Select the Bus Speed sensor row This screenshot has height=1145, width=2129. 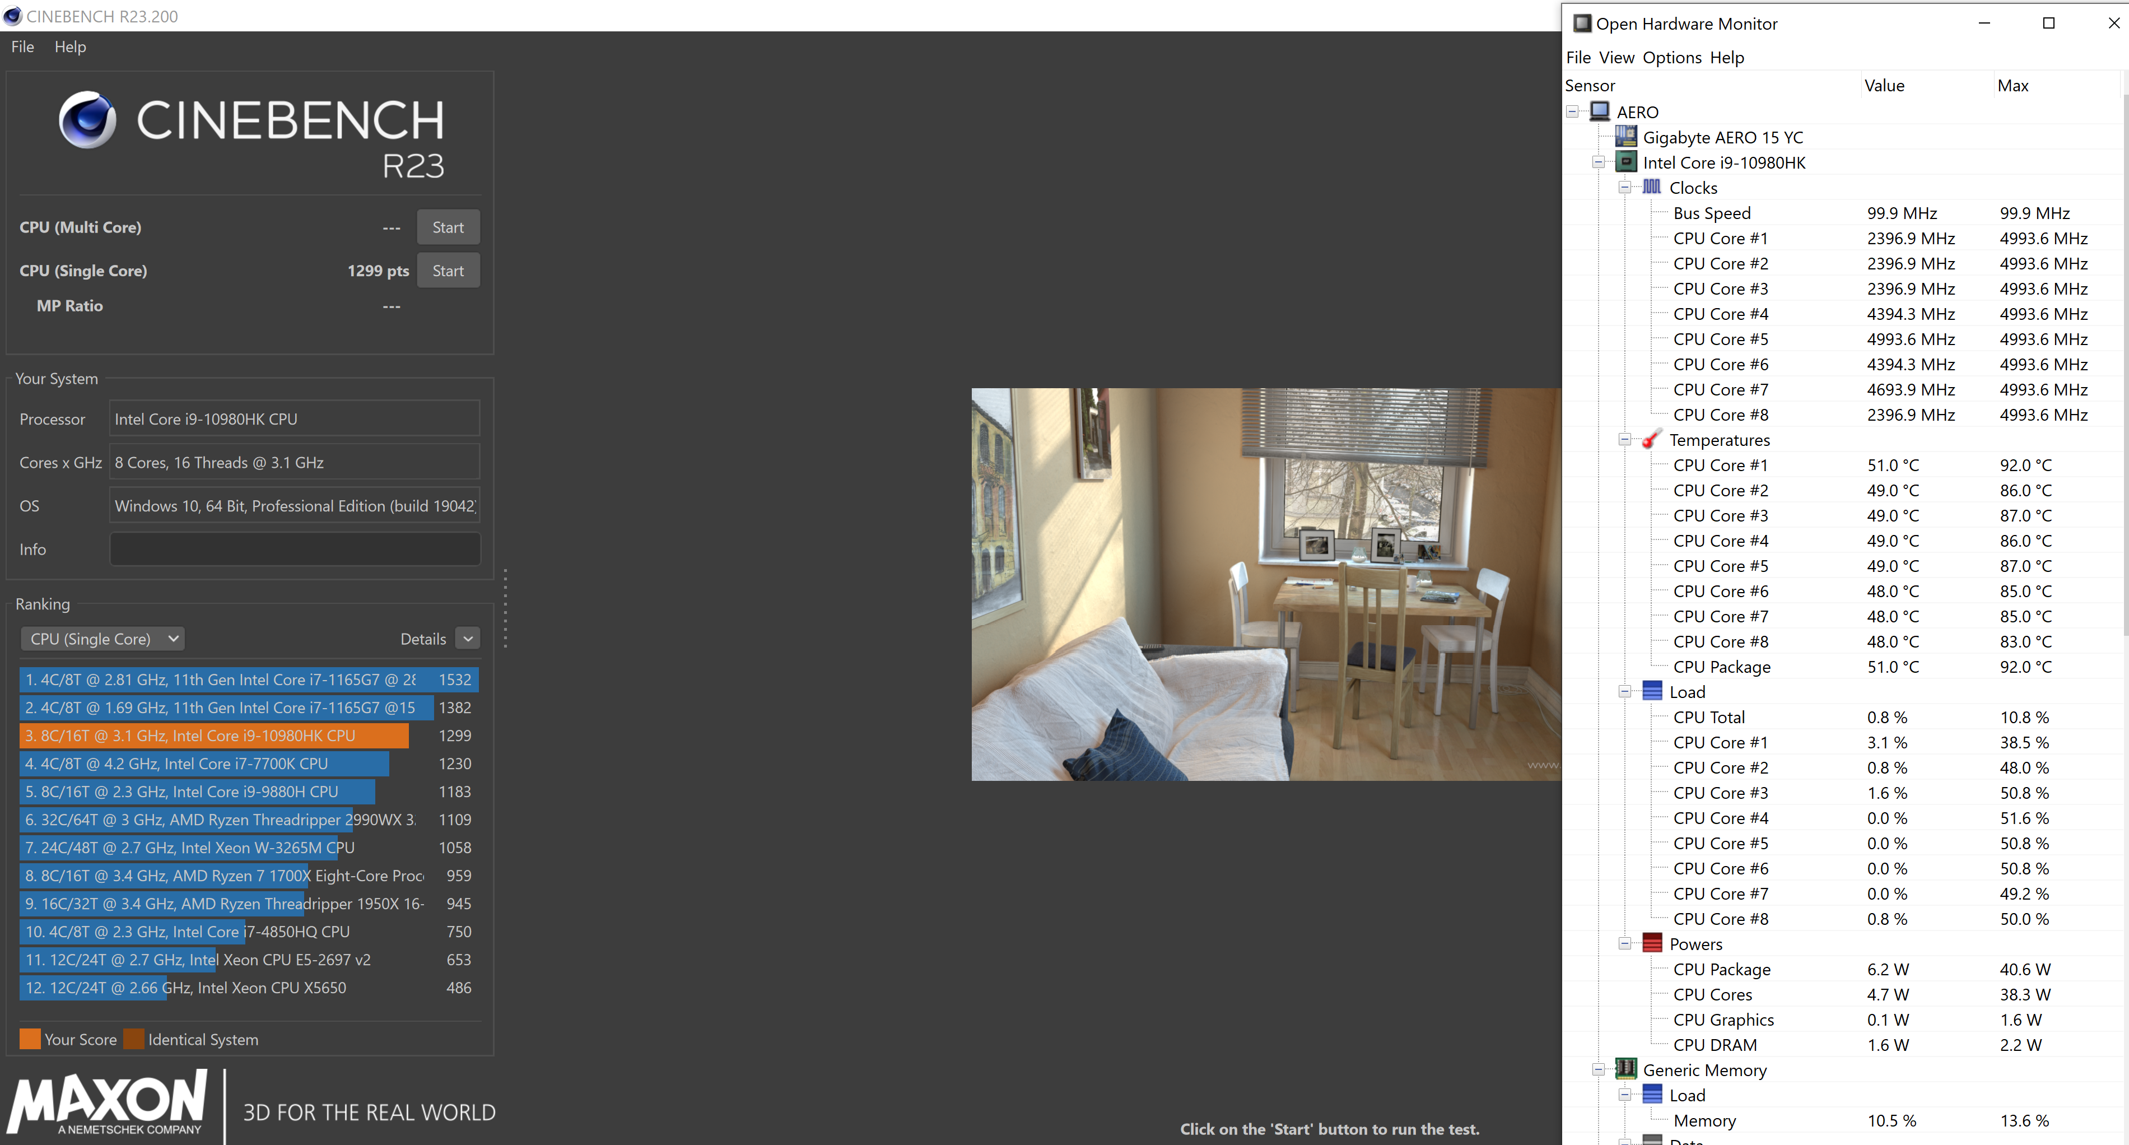click(1842, 213)
